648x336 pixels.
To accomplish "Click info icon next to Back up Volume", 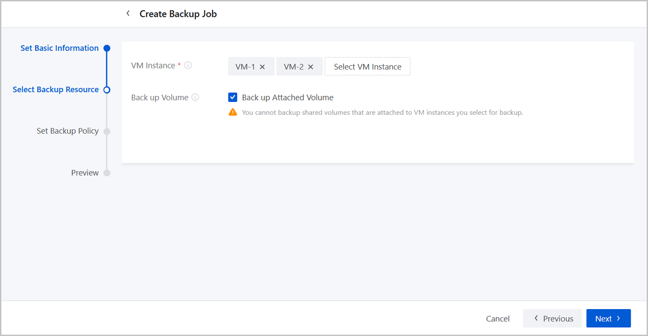I will point(195,98).
